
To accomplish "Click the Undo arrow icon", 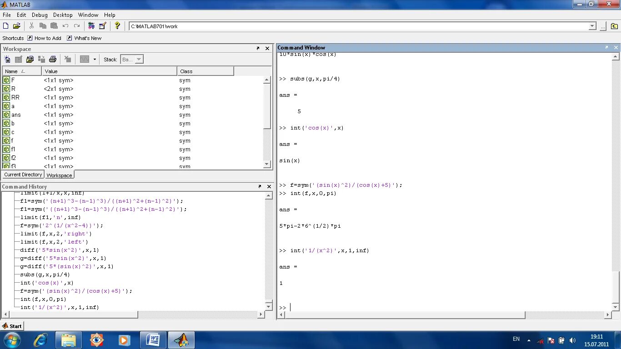I will coord(65,26).
